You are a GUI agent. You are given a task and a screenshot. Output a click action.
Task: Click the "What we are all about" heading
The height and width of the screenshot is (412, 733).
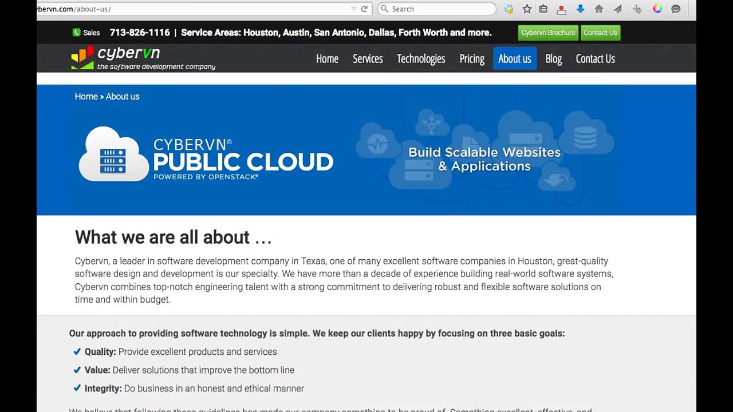pos(174,237)
